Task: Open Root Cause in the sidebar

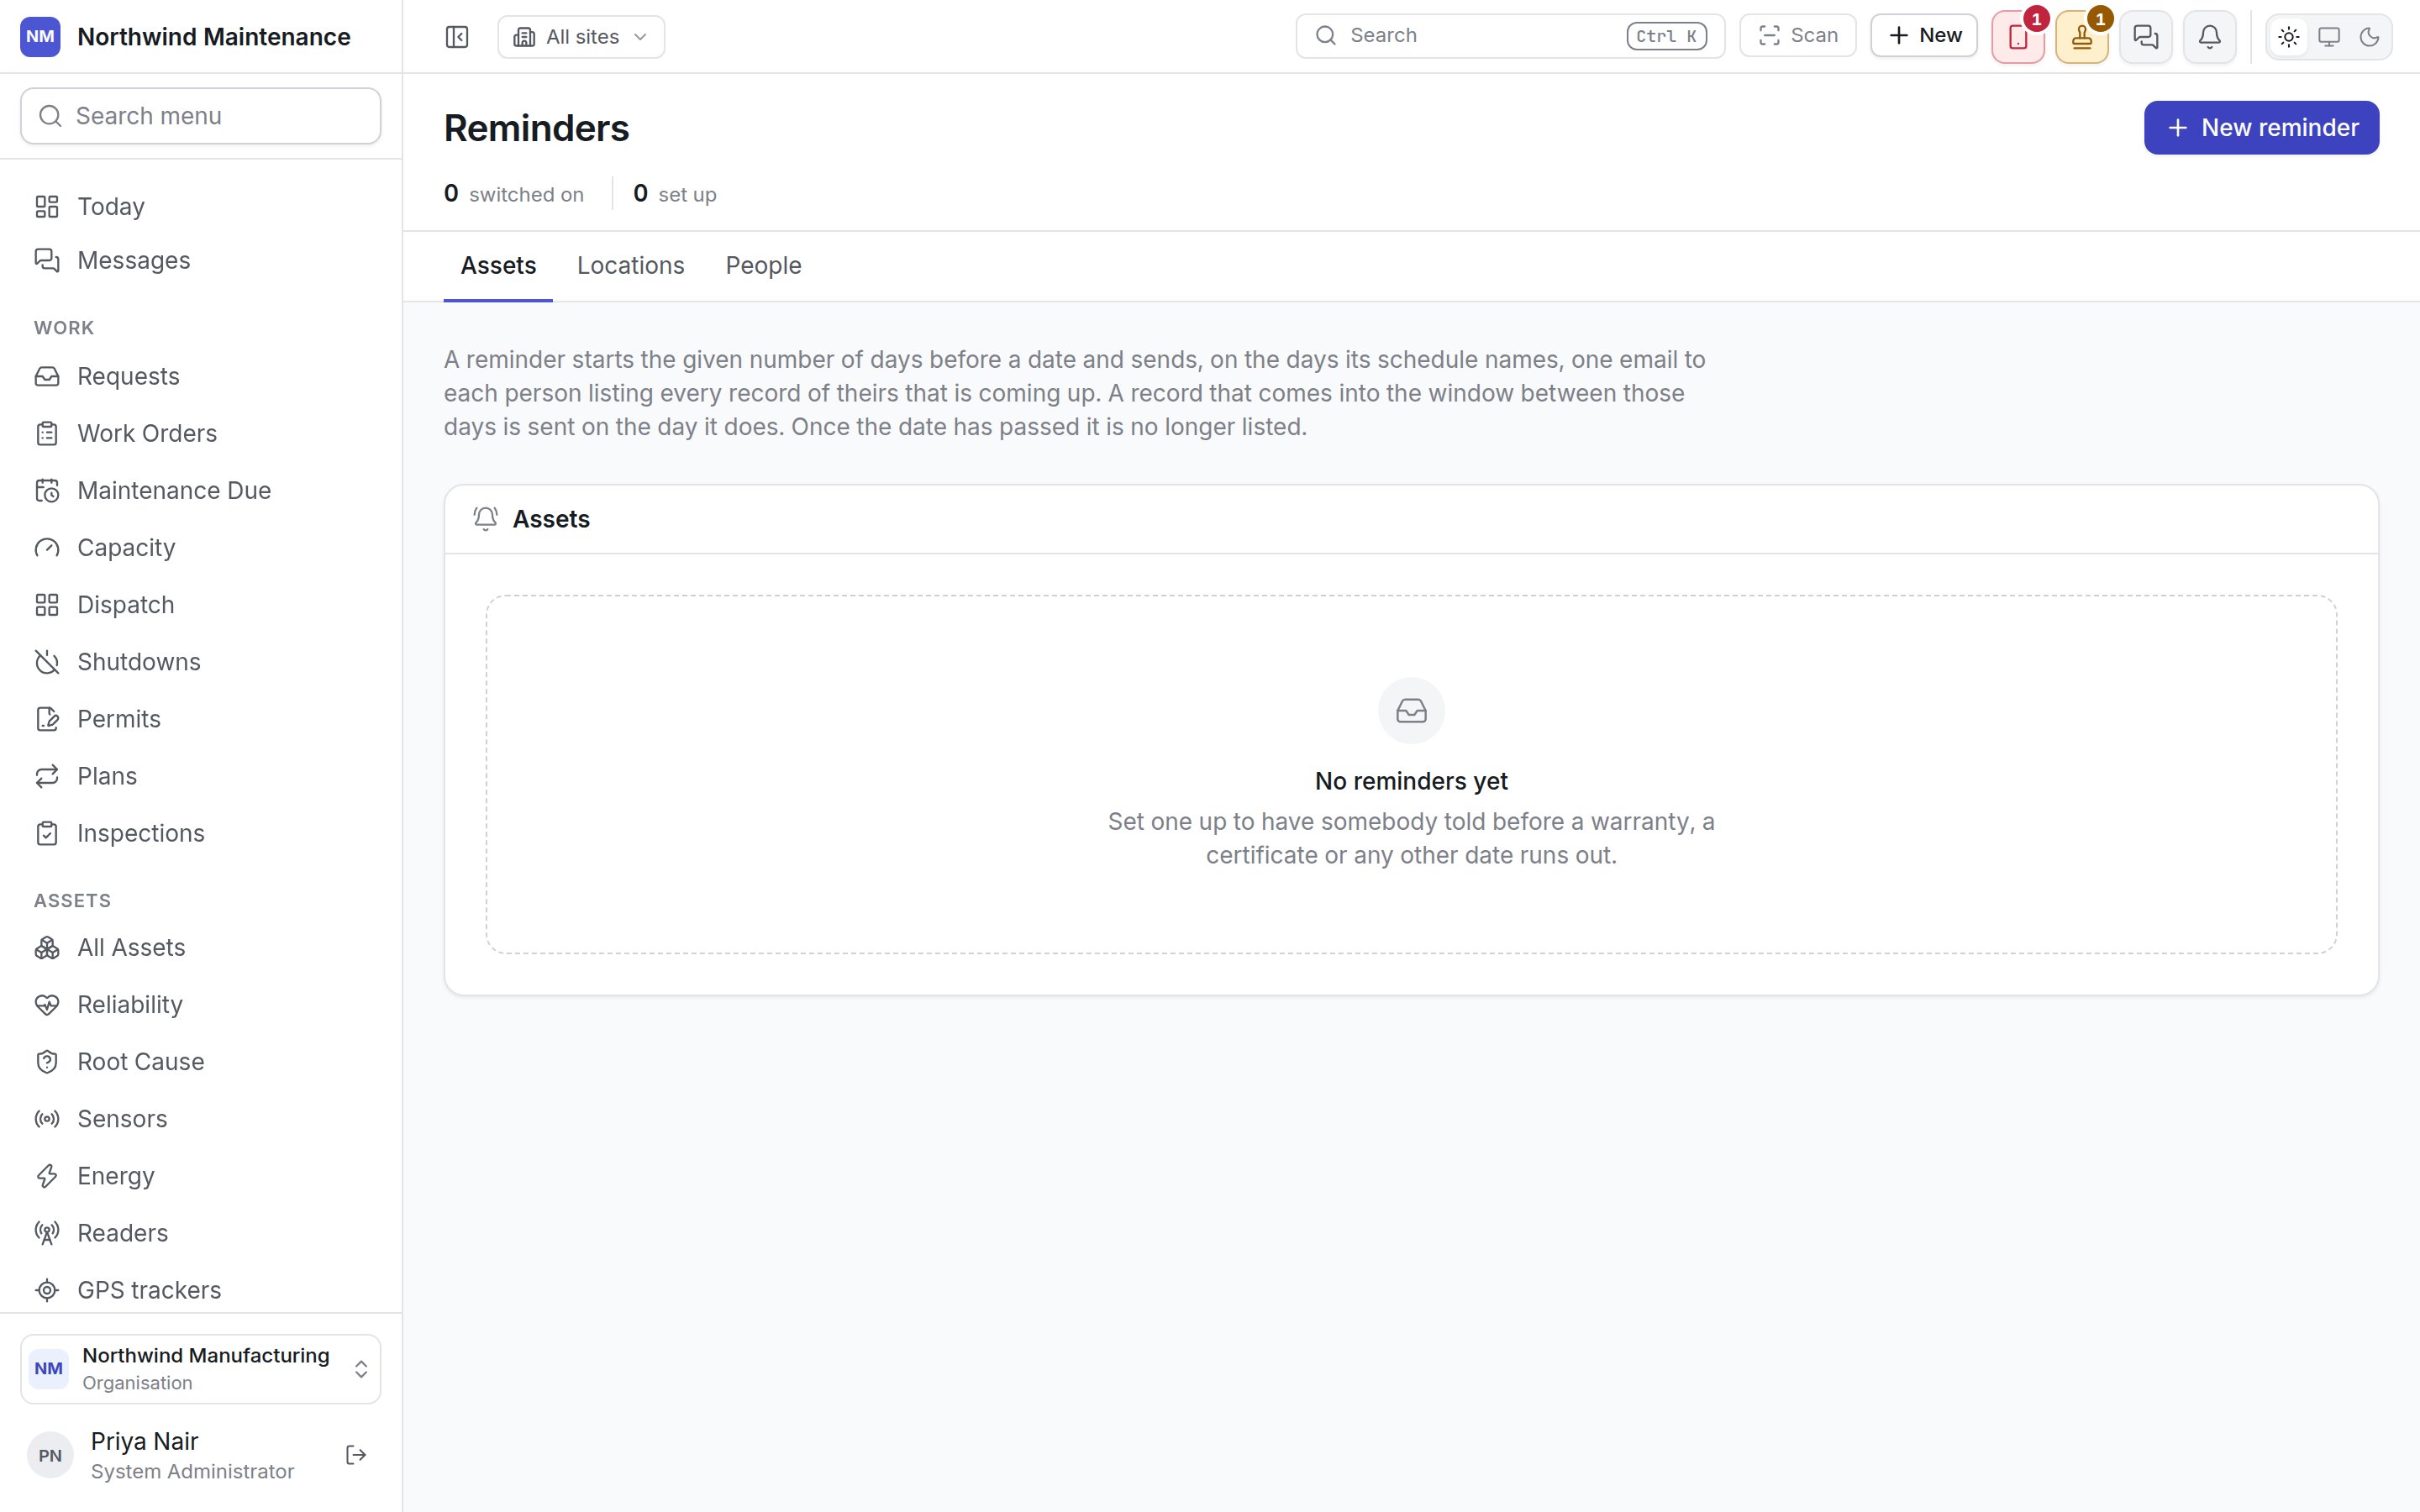Action: coord(201,1061)
